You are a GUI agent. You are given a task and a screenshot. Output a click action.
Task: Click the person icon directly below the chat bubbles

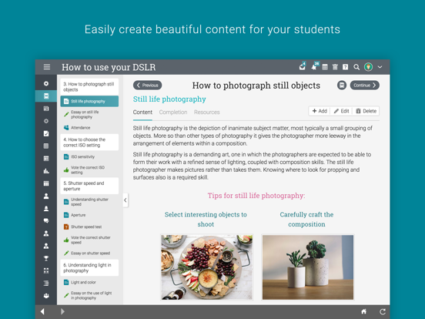(46, 233)
